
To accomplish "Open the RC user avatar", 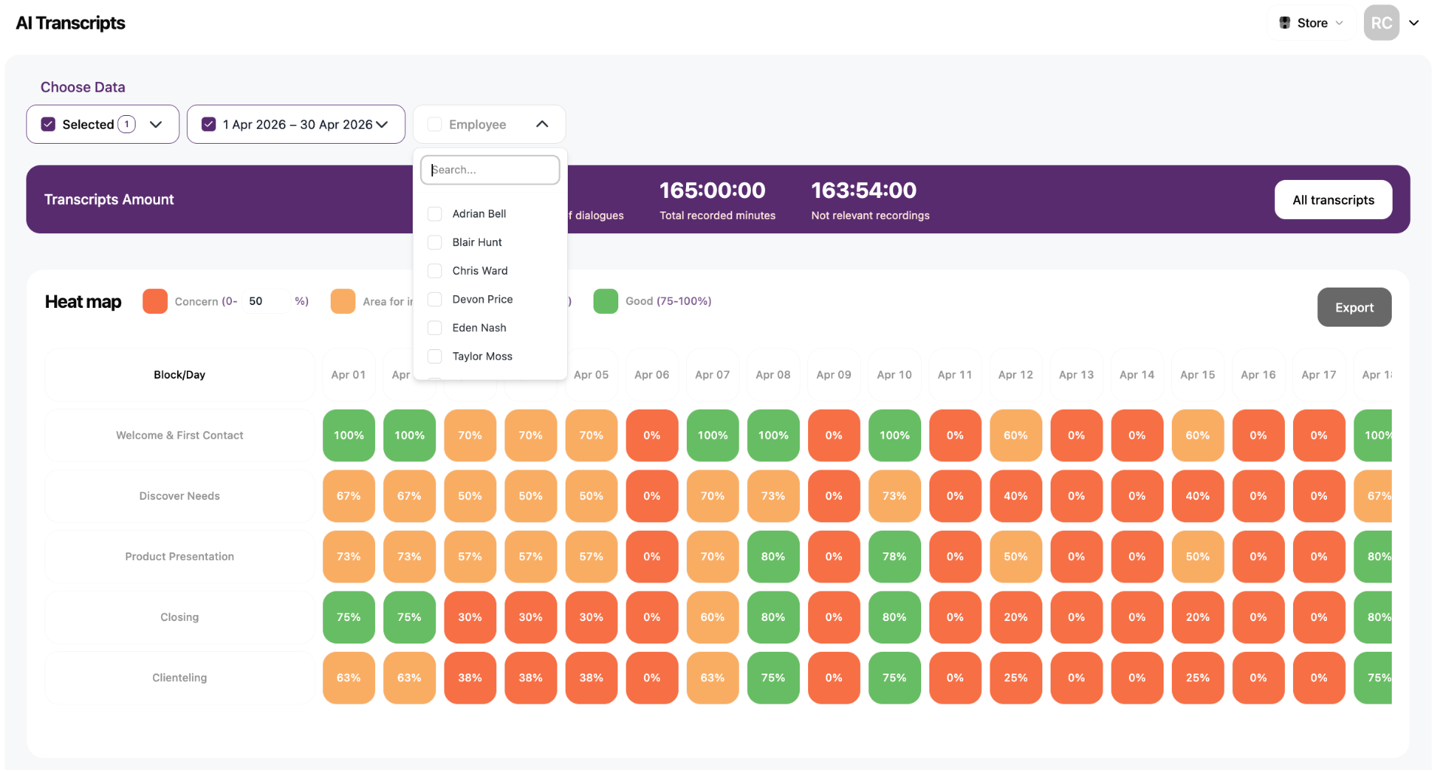I will (1381, 23).
